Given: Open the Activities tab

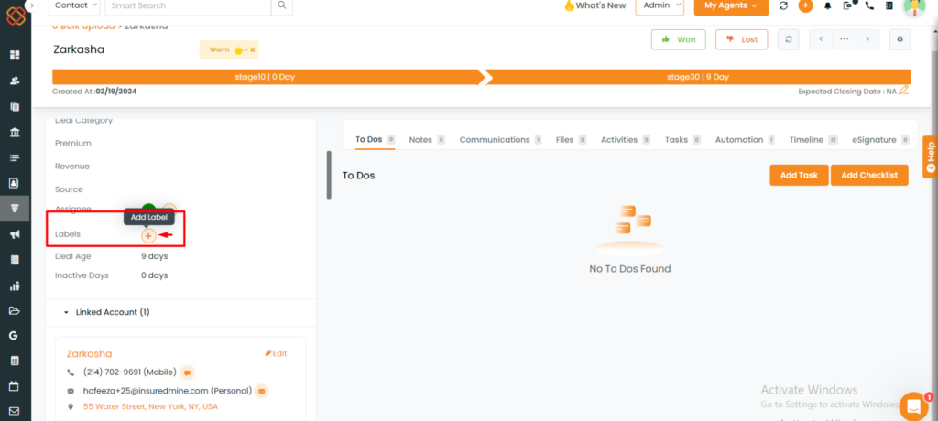Looking at the screenshot, I should click(625, 139).
